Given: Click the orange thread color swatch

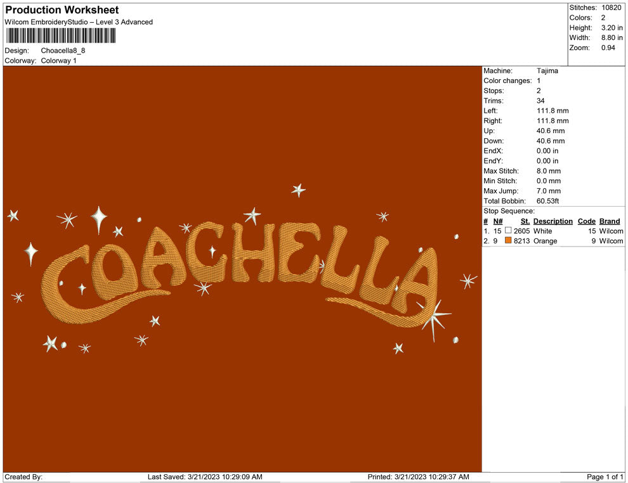Looking at the screenshot, I should pyautogui.click(x=508, y=241).
